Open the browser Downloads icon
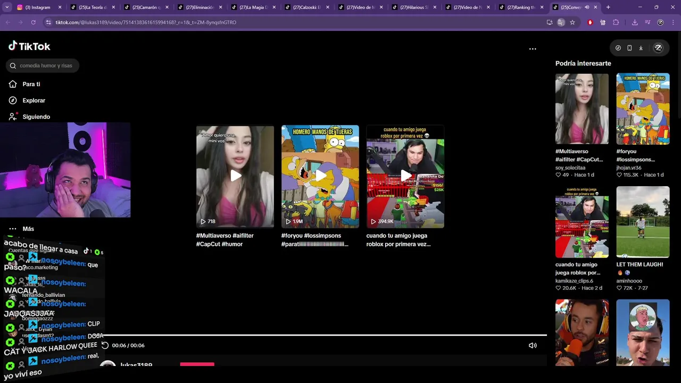Screen dimensions: 681x383 click(635, 22)
